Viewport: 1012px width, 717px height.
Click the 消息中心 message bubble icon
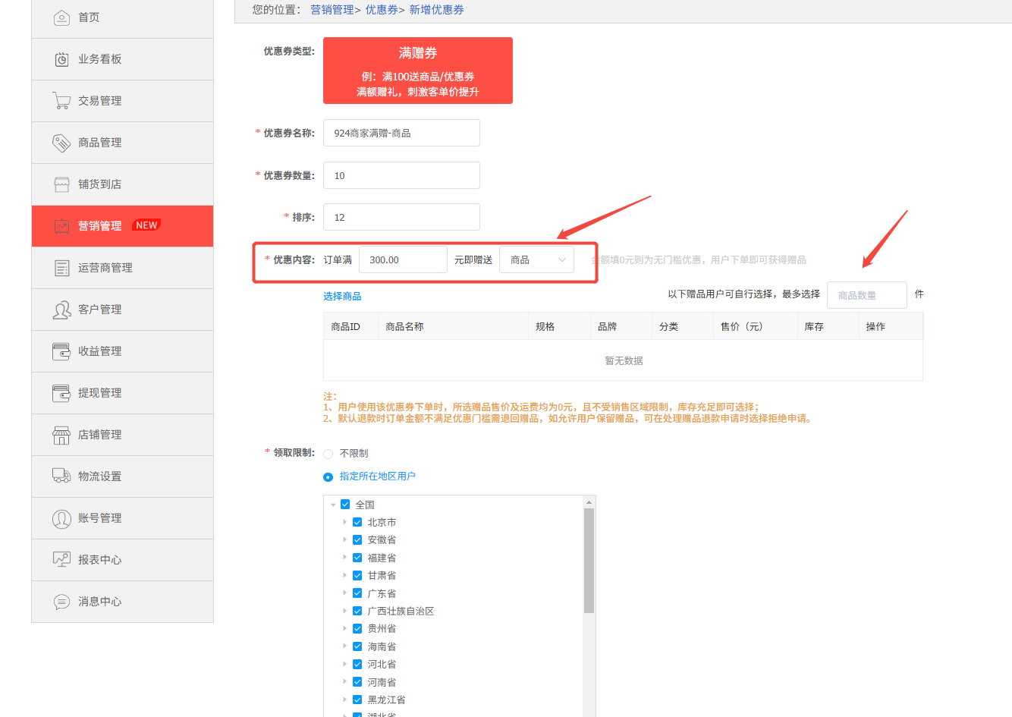click(x=62, y=601)
